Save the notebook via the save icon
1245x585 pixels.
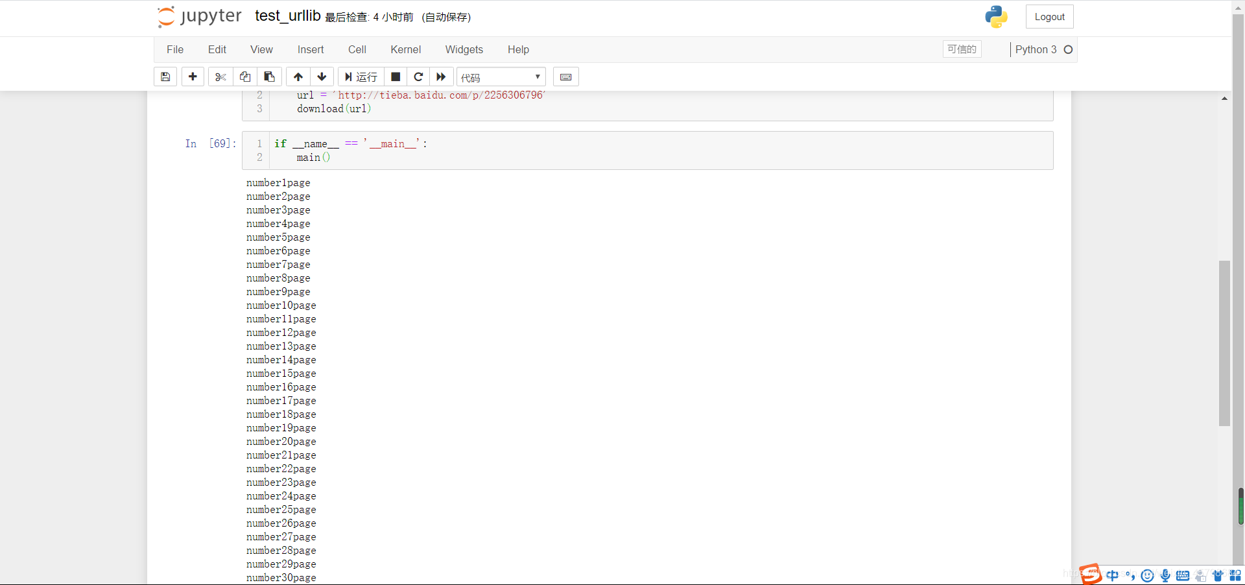point(165,77)
